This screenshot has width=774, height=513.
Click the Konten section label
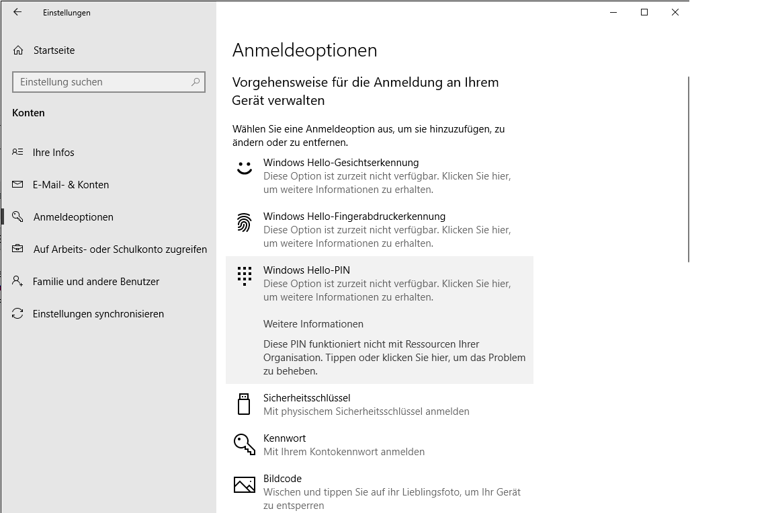[28, 113]
